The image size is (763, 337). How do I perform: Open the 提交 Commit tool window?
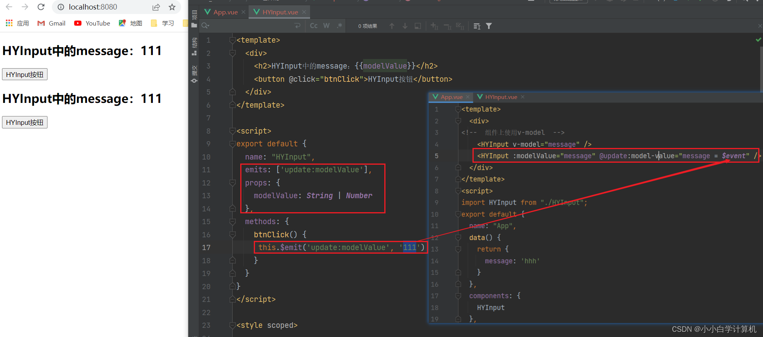tap(194, 74)
